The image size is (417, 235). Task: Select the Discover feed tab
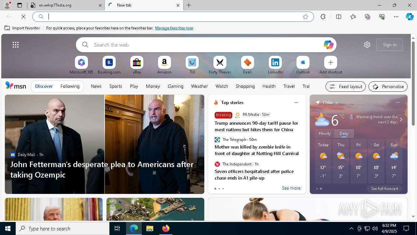tap(44, 86)
